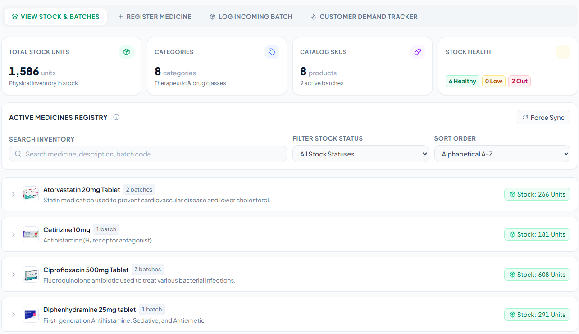Image resolution: width=579 pixels, height=334 pixels.
Task: Expand the Cetirizine 10mg row
Action: 14,234
